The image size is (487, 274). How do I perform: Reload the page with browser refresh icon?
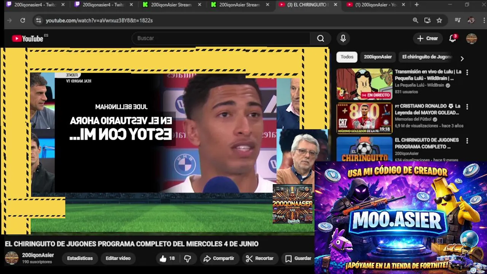pyautogui.click(x=22, y=20)
